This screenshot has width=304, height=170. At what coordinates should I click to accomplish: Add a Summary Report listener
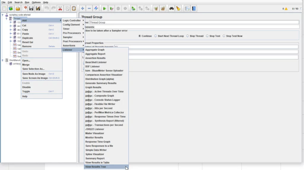(106, 158)
